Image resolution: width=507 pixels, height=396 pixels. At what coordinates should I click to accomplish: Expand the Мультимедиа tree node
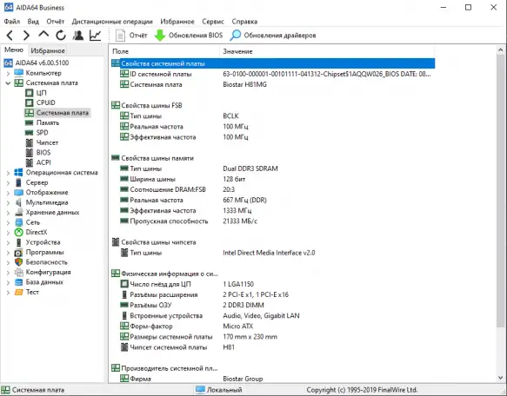pos(8,203)
